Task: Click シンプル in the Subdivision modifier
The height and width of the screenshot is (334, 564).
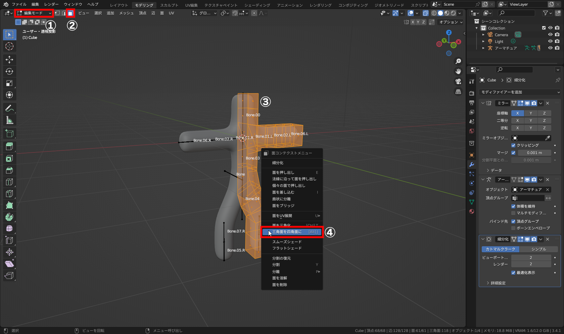Action: pyautogui.click(x=539, y=249)
